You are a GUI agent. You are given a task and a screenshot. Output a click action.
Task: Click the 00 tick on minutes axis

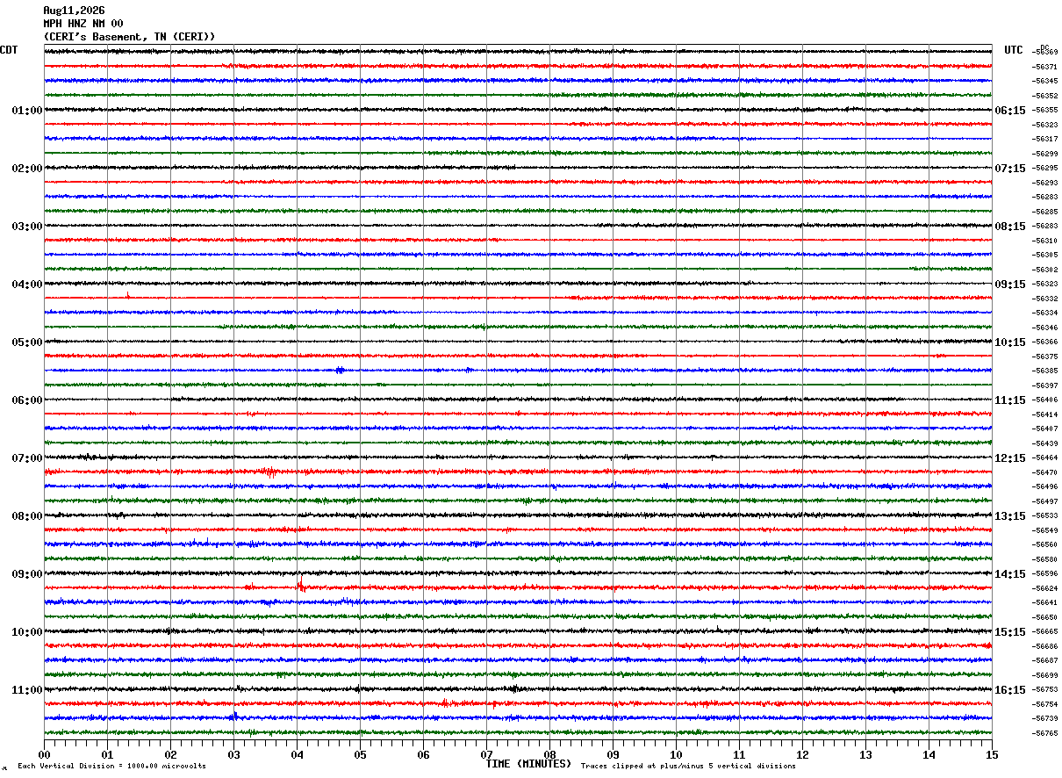tap(44, 754)
